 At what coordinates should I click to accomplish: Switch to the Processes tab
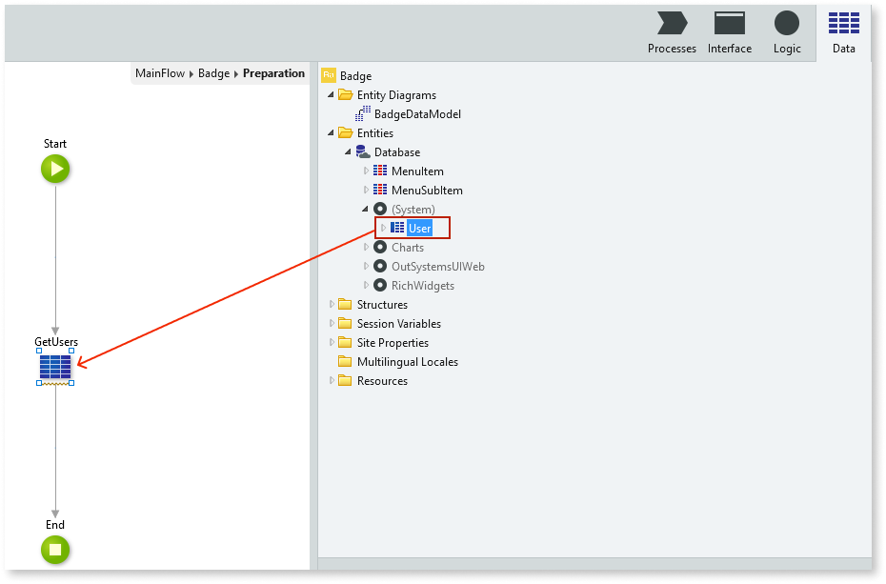click(672, 33)
